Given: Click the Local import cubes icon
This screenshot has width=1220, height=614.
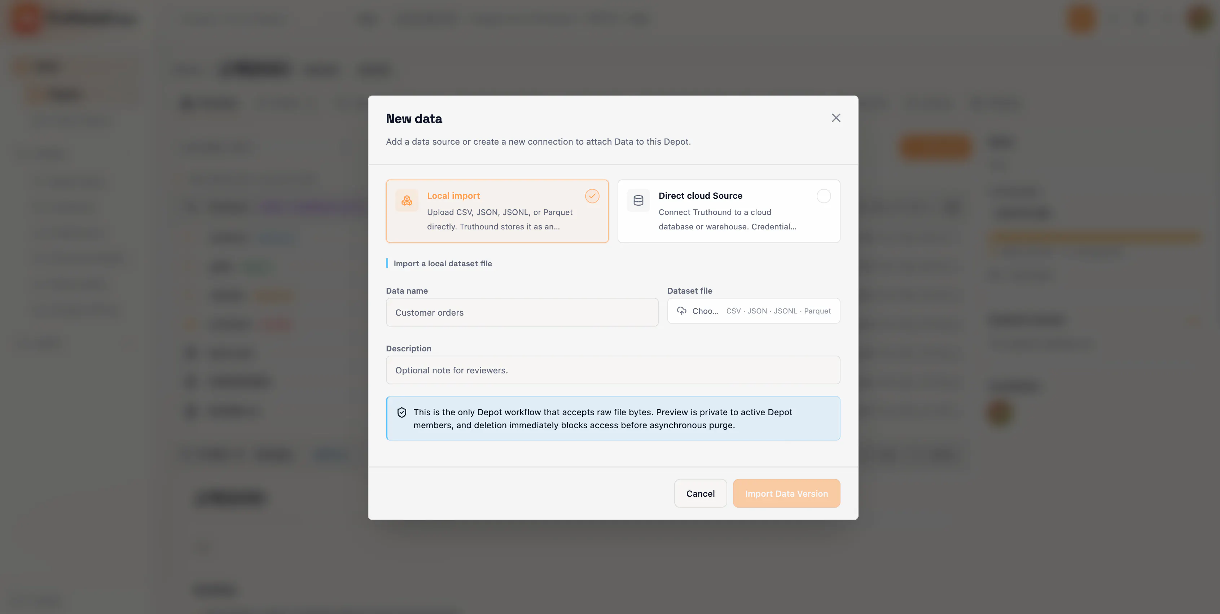Looking at the screenshot, I should (407, 201).
